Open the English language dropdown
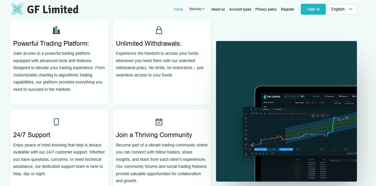 [x=341, y=9]
